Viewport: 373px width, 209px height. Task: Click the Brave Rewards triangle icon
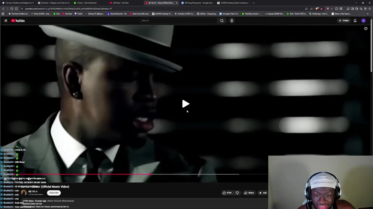pos(321,9)
